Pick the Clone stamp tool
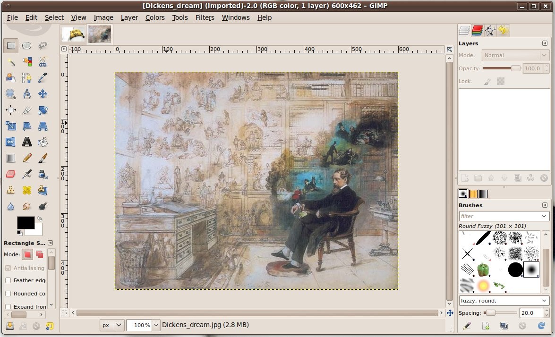This screenshot has width=555, height=337. click(x=10, y=190)
